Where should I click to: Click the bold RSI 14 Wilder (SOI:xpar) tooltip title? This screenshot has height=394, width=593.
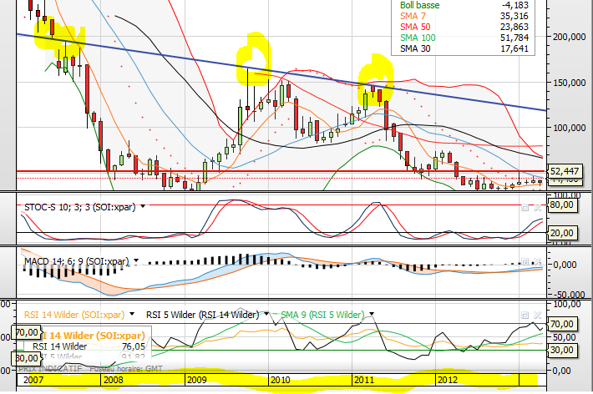tap(92, 336)
